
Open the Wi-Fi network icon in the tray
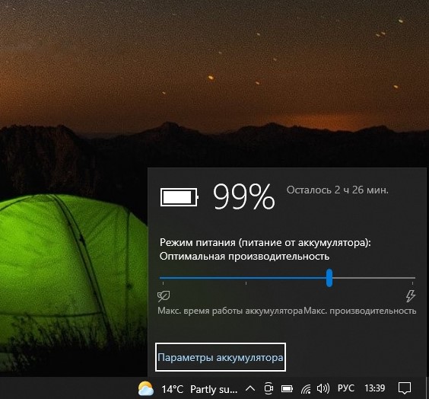(x=306, y=388)
